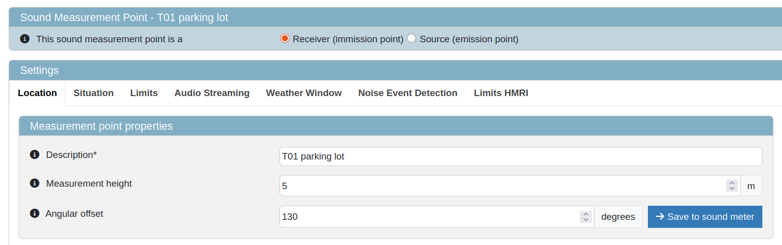Screen dimensions: 782x245
Task: Switch to Limits HMRI tab
Action: [501, 93]
